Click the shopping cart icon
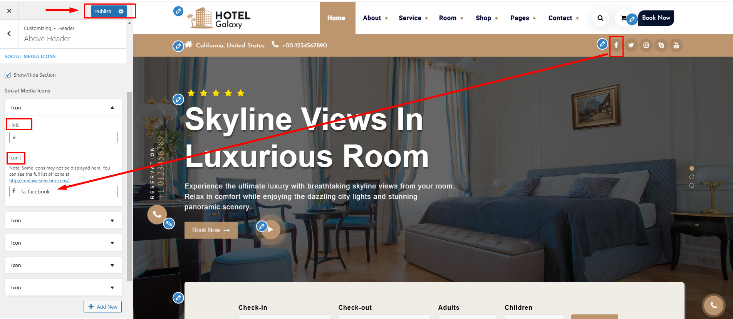Image resolution: width=733 pixels, height=319 pixels. (x=623, y=18)
